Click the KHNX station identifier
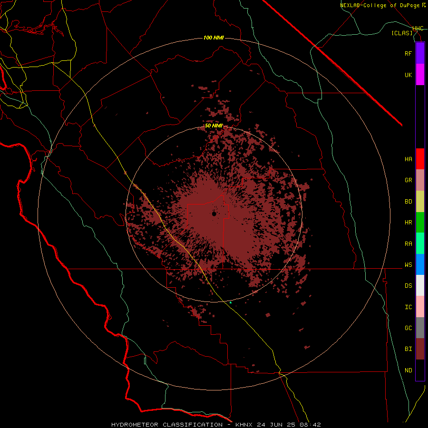The height and width of the screenshot is (428, 428). pyautogui.click(x=244, y=425)
